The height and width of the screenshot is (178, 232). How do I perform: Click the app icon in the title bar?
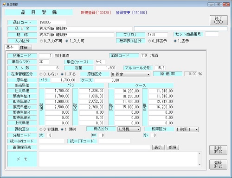(4, 4)
